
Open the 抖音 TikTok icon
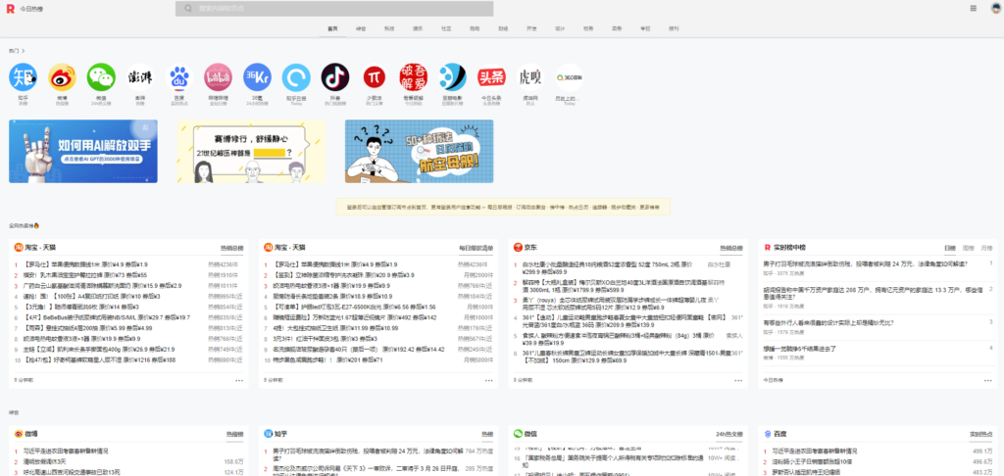coord(335,77)
